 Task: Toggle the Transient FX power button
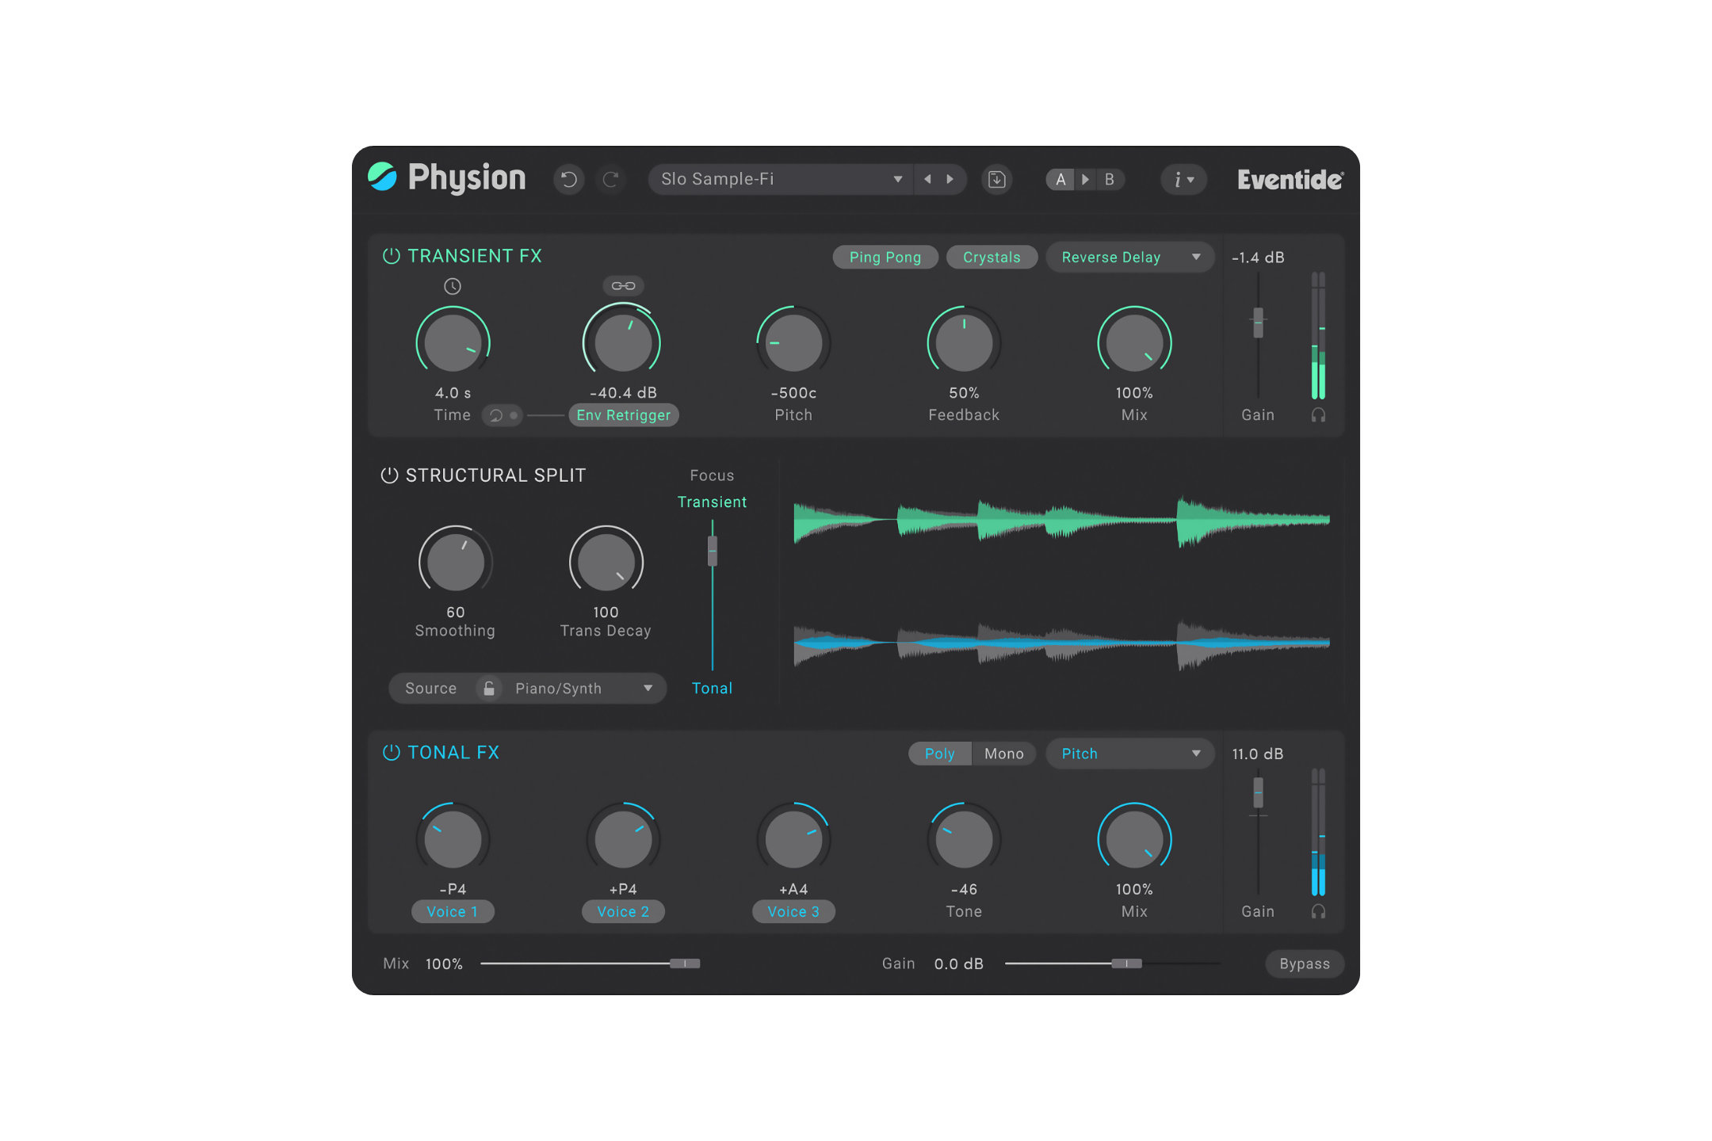click(x=391, y=256)
